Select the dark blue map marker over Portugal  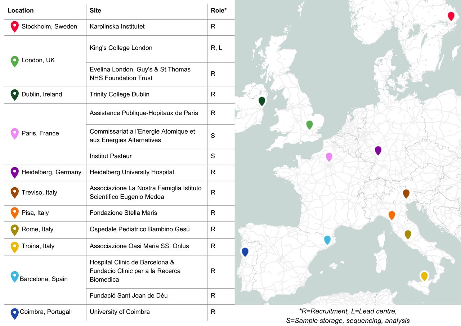(245, 252)
